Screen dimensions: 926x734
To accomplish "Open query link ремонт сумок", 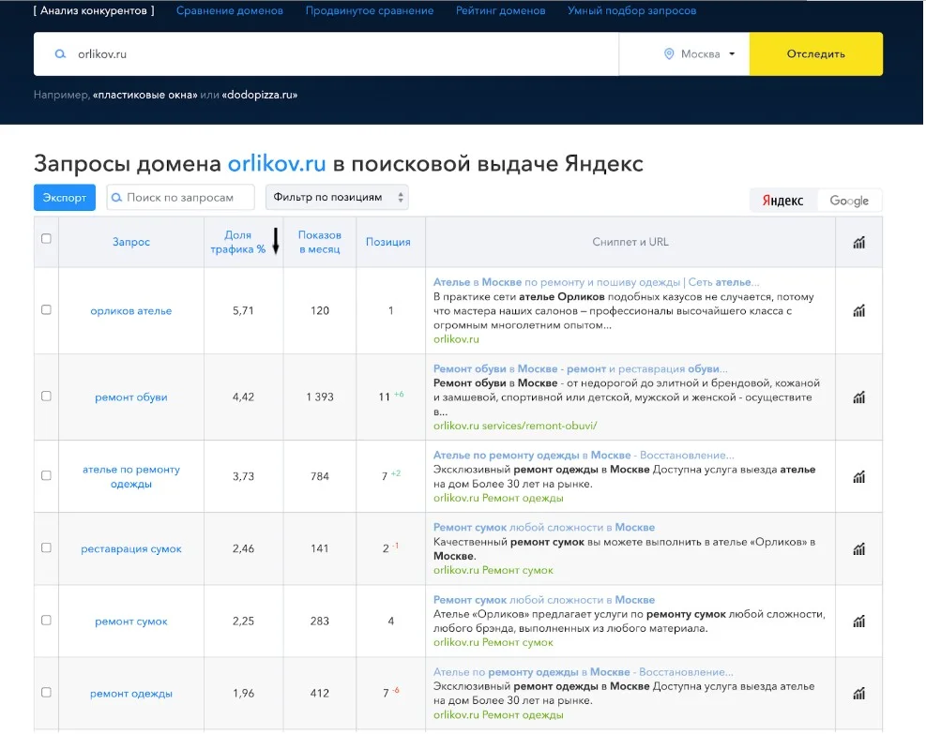I will pos(131,622).
